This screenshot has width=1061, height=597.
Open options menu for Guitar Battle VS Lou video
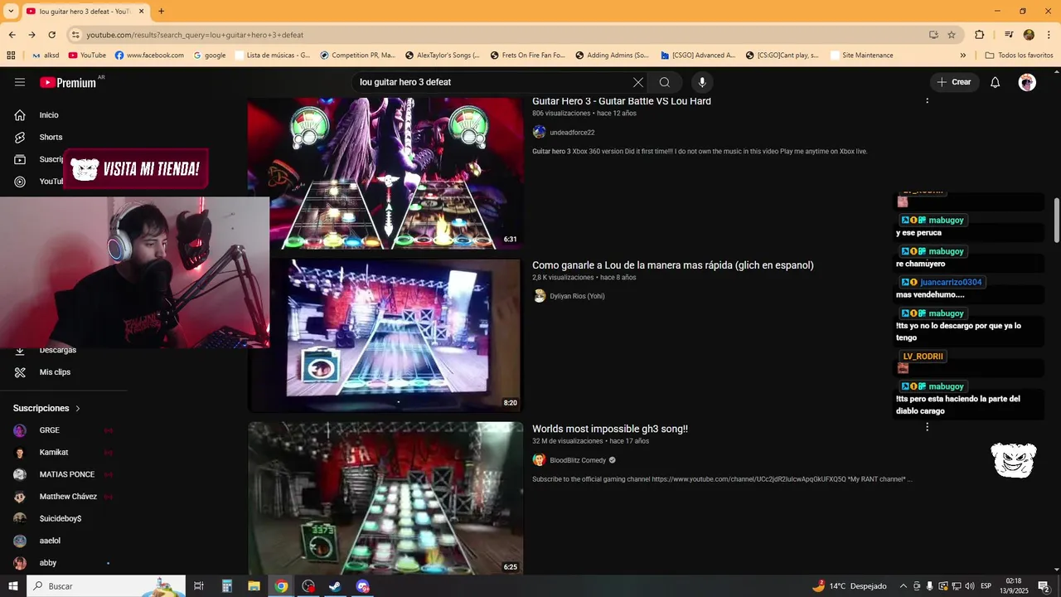[x=927, y=99]
